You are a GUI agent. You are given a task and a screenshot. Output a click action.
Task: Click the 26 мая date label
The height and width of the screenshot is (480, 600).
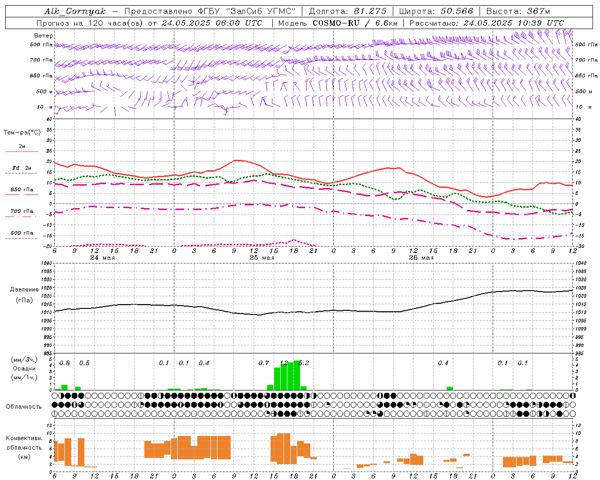[x=421, y=258]
